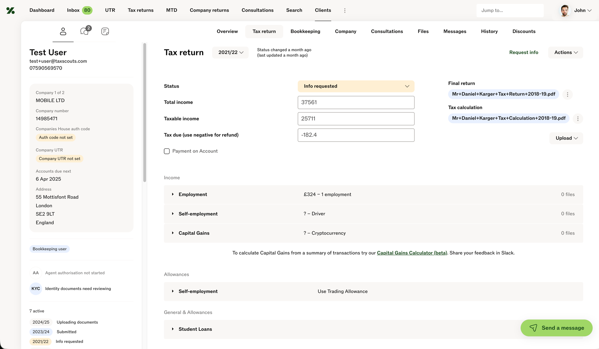Image resolution: width=599 pixels, height=349 pixels.
Task: Open the John user menu chevron
Action: click(x=589, y=10)
